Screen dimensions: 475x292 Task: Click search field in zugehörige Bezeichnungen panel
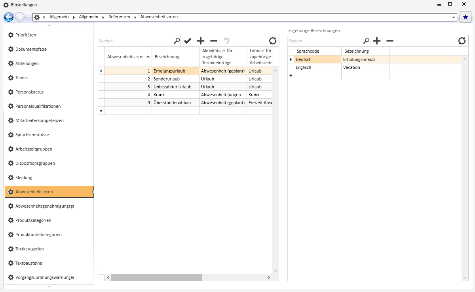click(325, 41)
